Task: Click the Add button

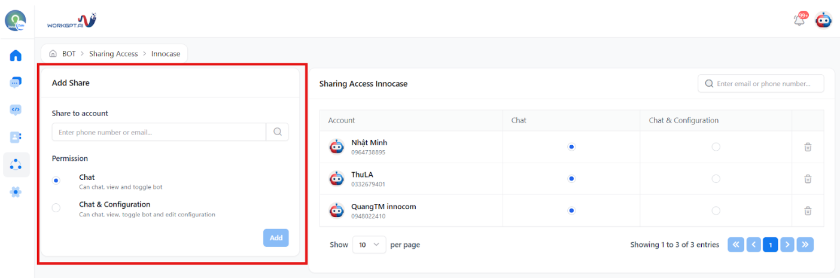Action: click(276, 238)
